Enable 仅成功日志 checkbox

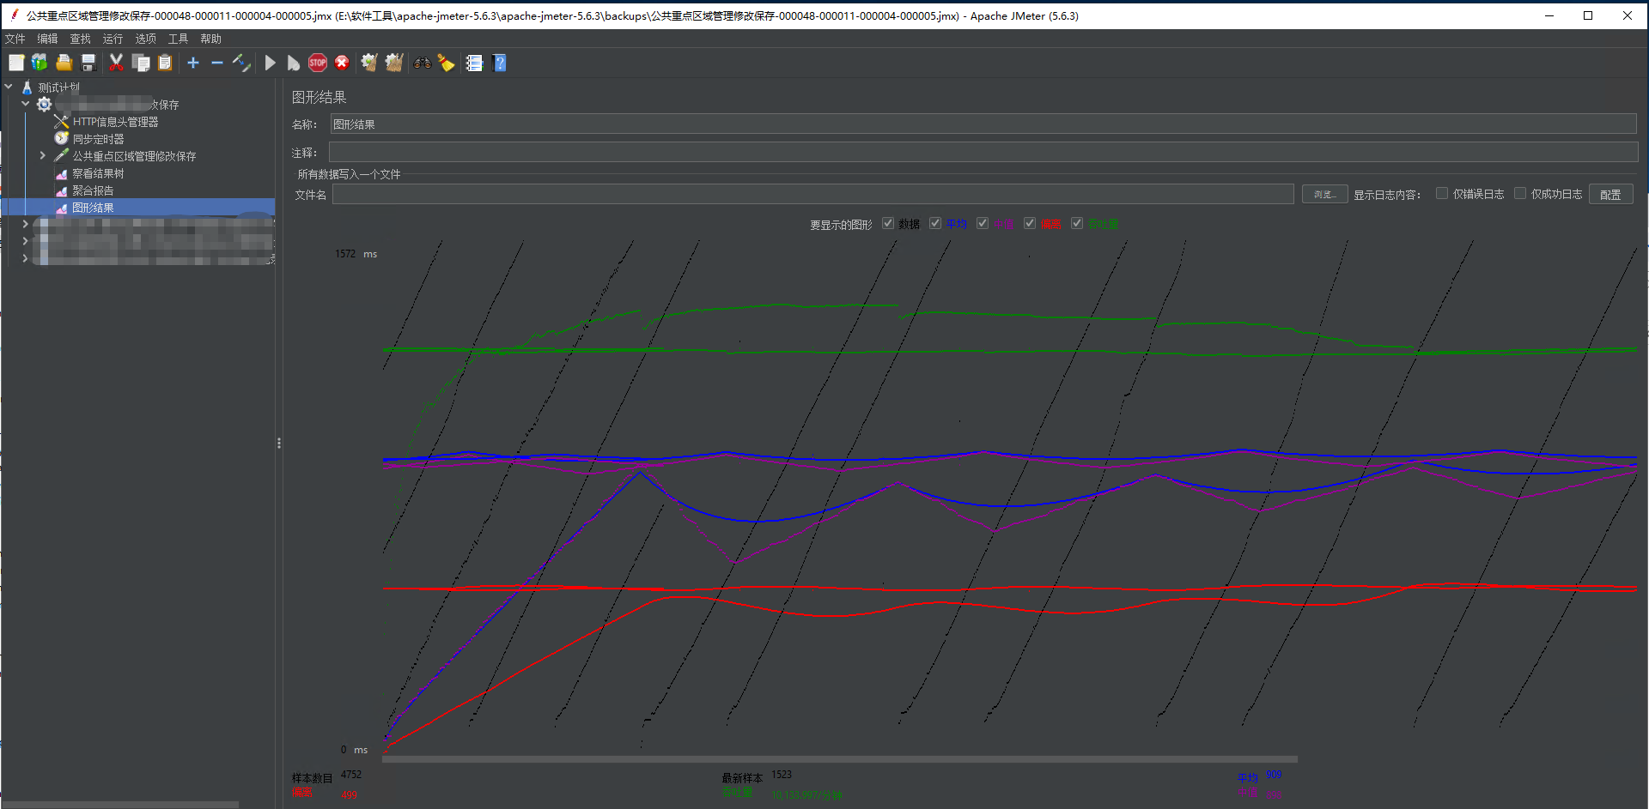click(1520, 193)
